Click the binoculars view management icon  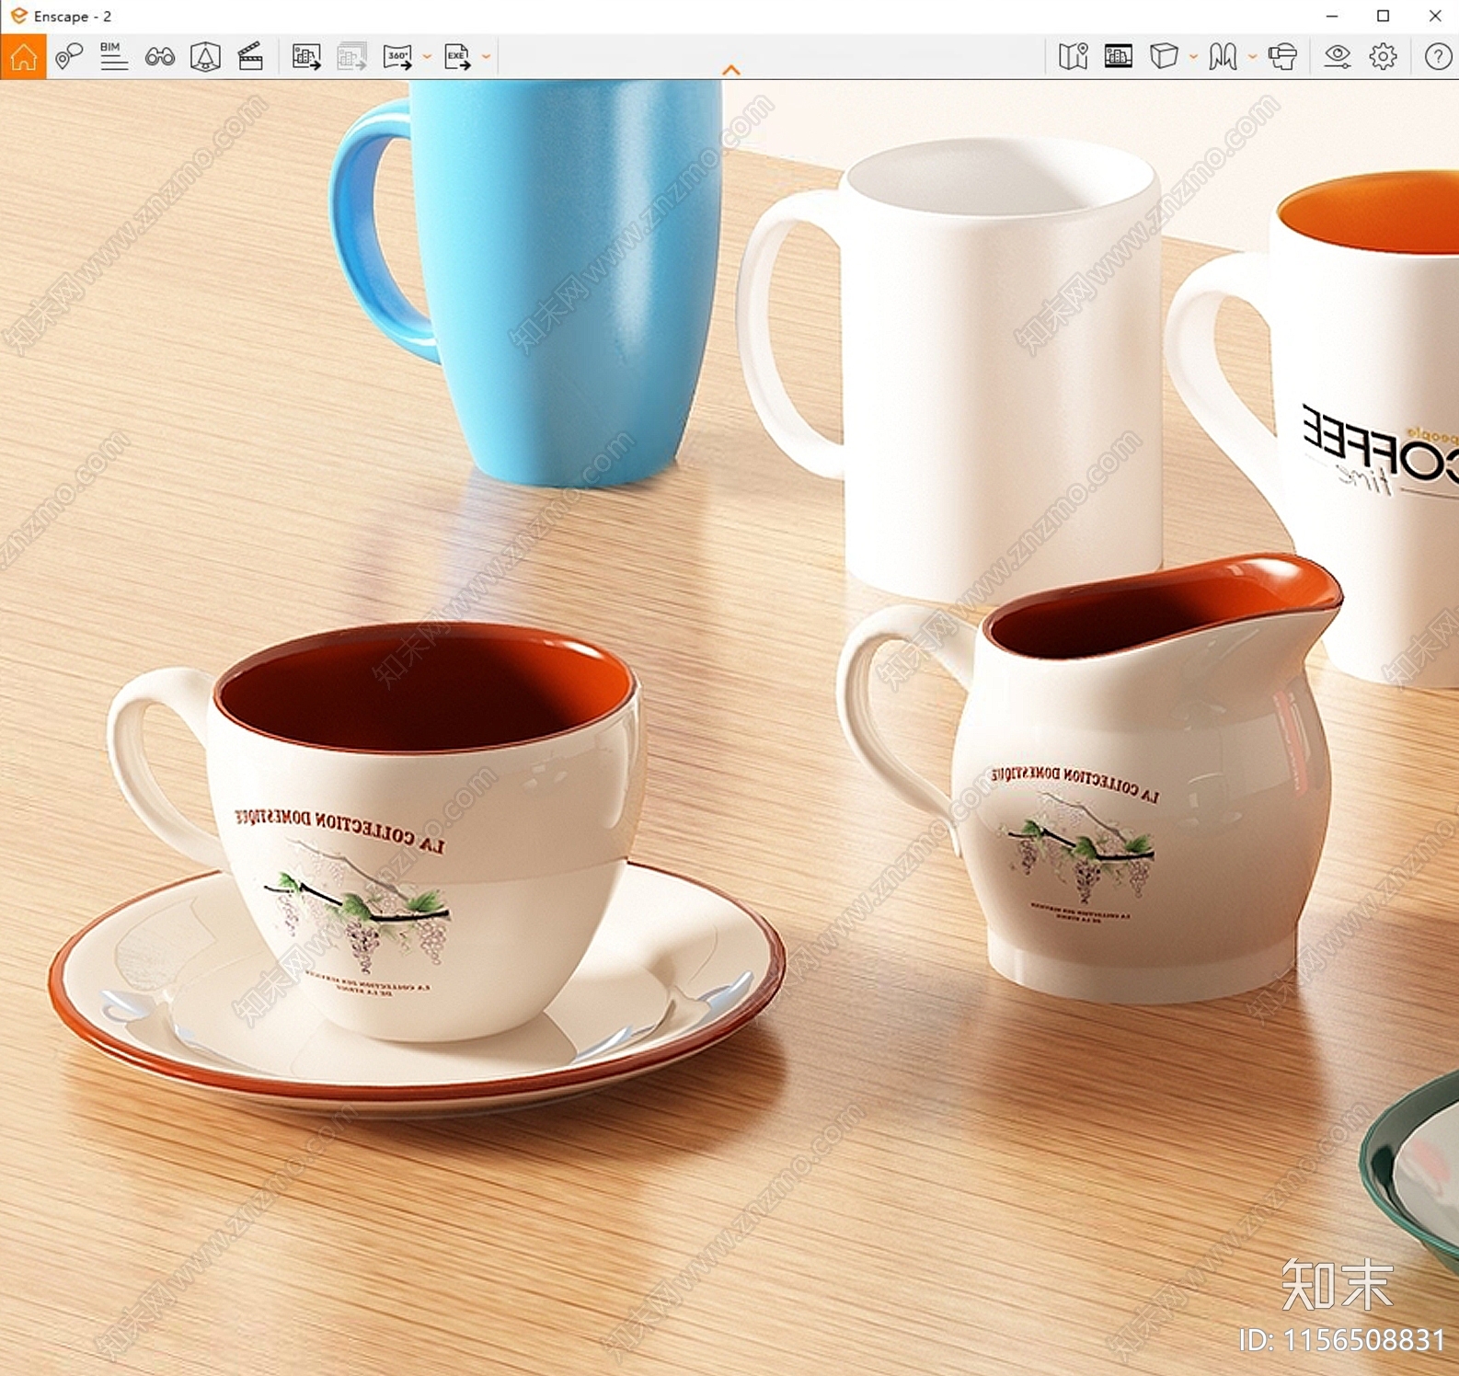click(160, 57)
